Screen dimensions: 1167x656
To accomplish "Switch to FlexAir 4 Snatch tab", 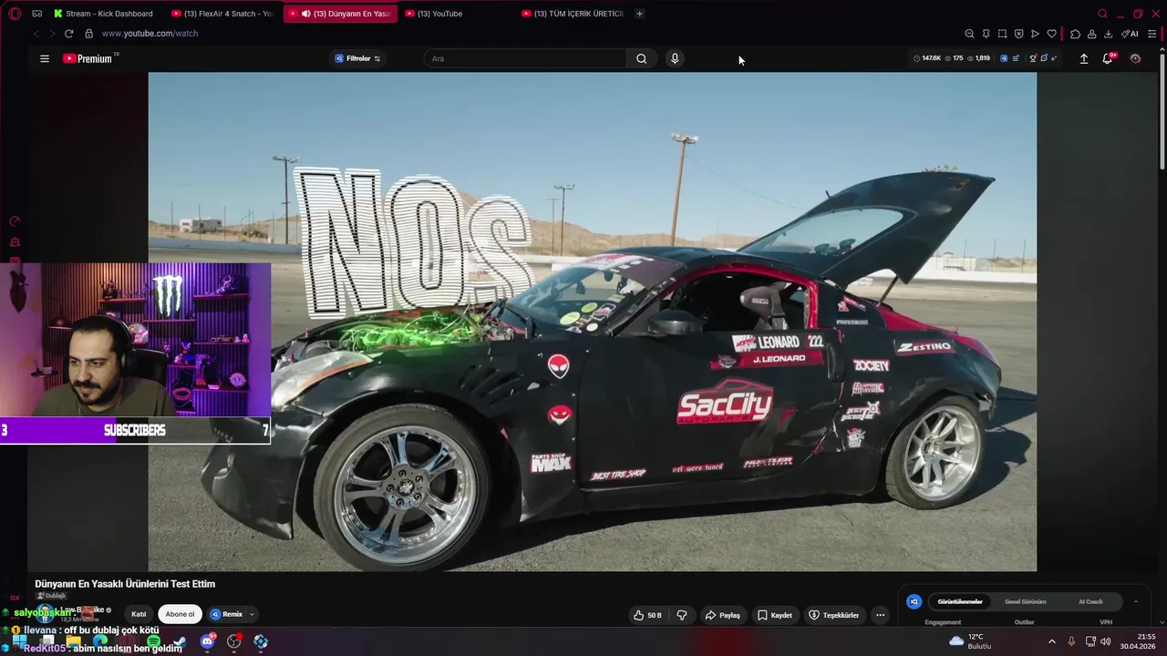I will coord(223,14).
